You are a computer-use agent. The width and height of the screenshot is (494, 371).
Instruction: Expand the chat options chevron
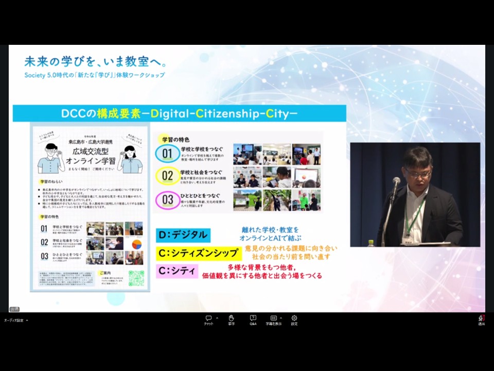coord(217,318)
